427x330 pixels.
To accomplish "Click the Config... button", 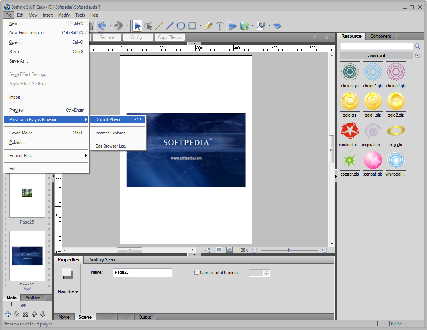I will tap(138, 37).
